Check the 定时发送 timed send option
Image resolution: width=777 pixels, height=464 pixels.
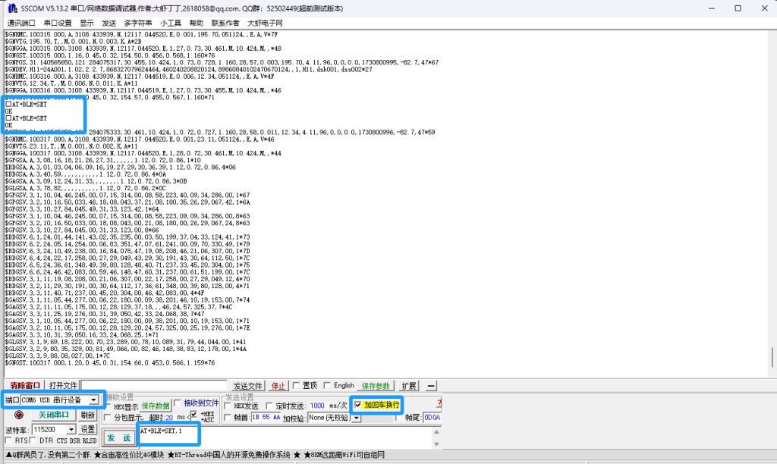(x=269, y=406)
